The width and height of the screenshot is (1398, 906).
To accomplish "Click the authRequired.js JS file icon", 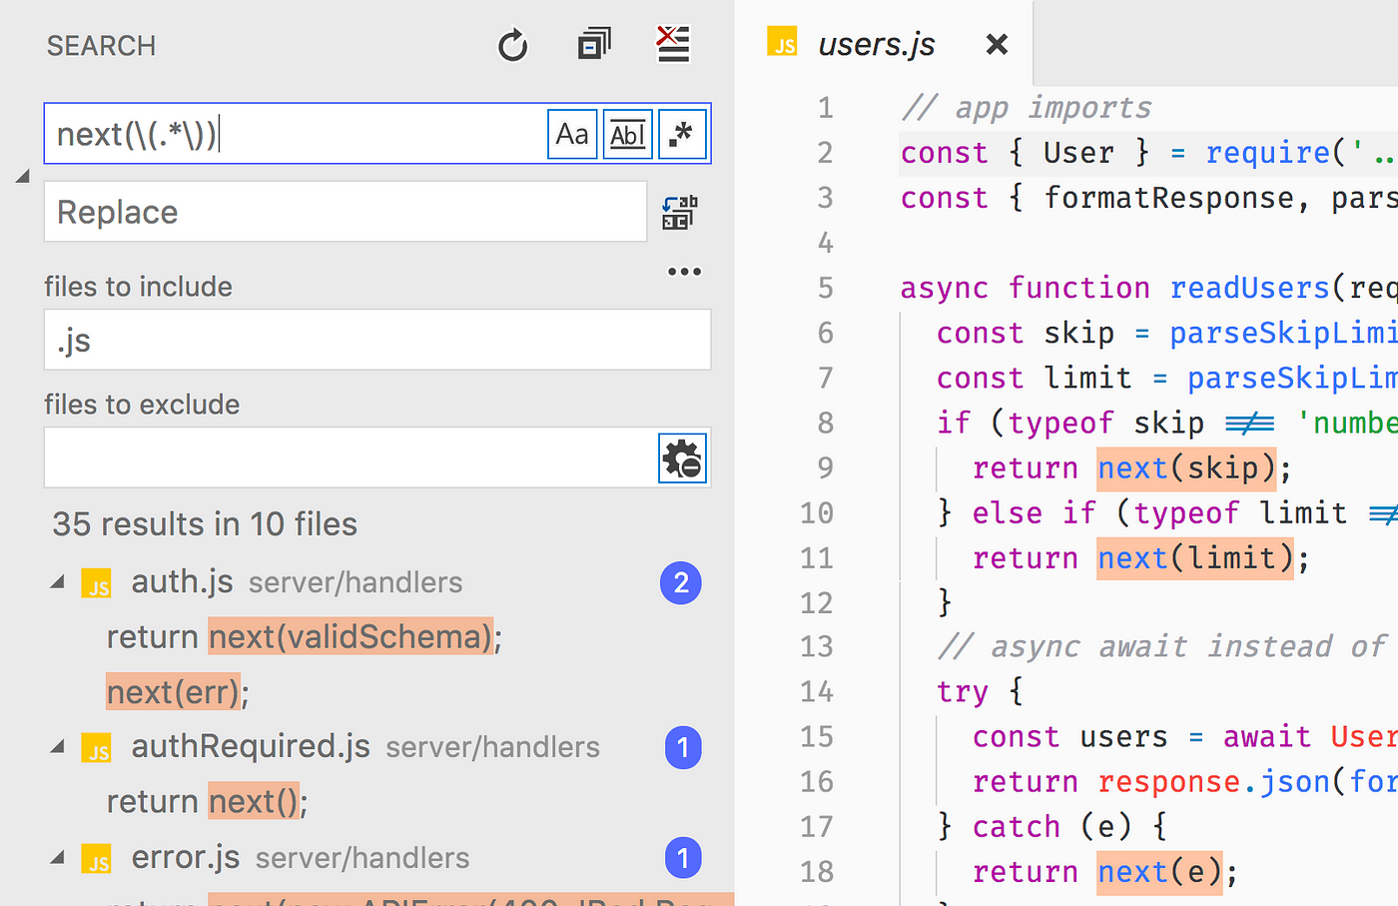I will 97,748.
